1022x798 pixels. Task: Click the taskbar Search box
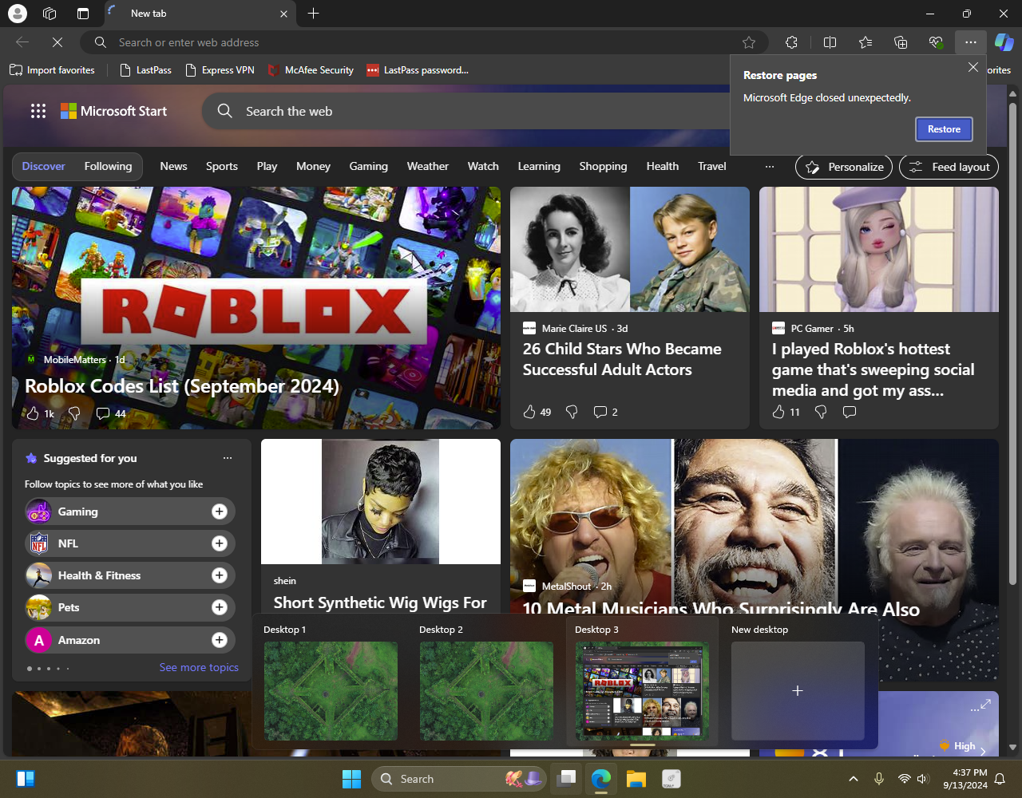click(459, 779)
